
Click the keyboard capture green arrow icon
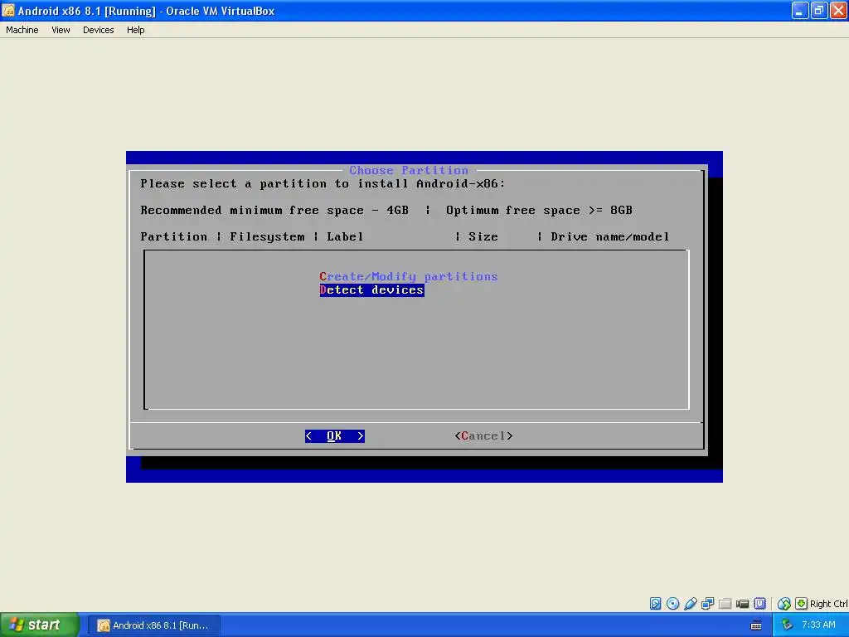click(801, 604)
